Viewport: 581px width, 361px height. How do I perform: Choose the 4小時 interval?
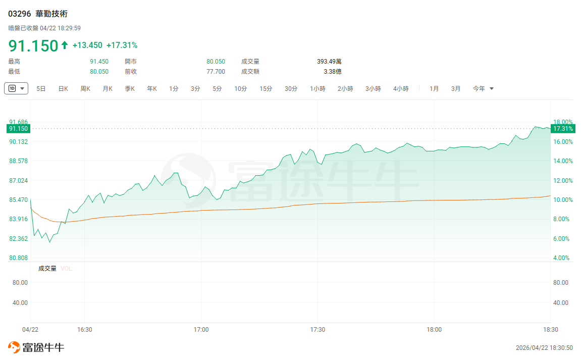point(401,88)
